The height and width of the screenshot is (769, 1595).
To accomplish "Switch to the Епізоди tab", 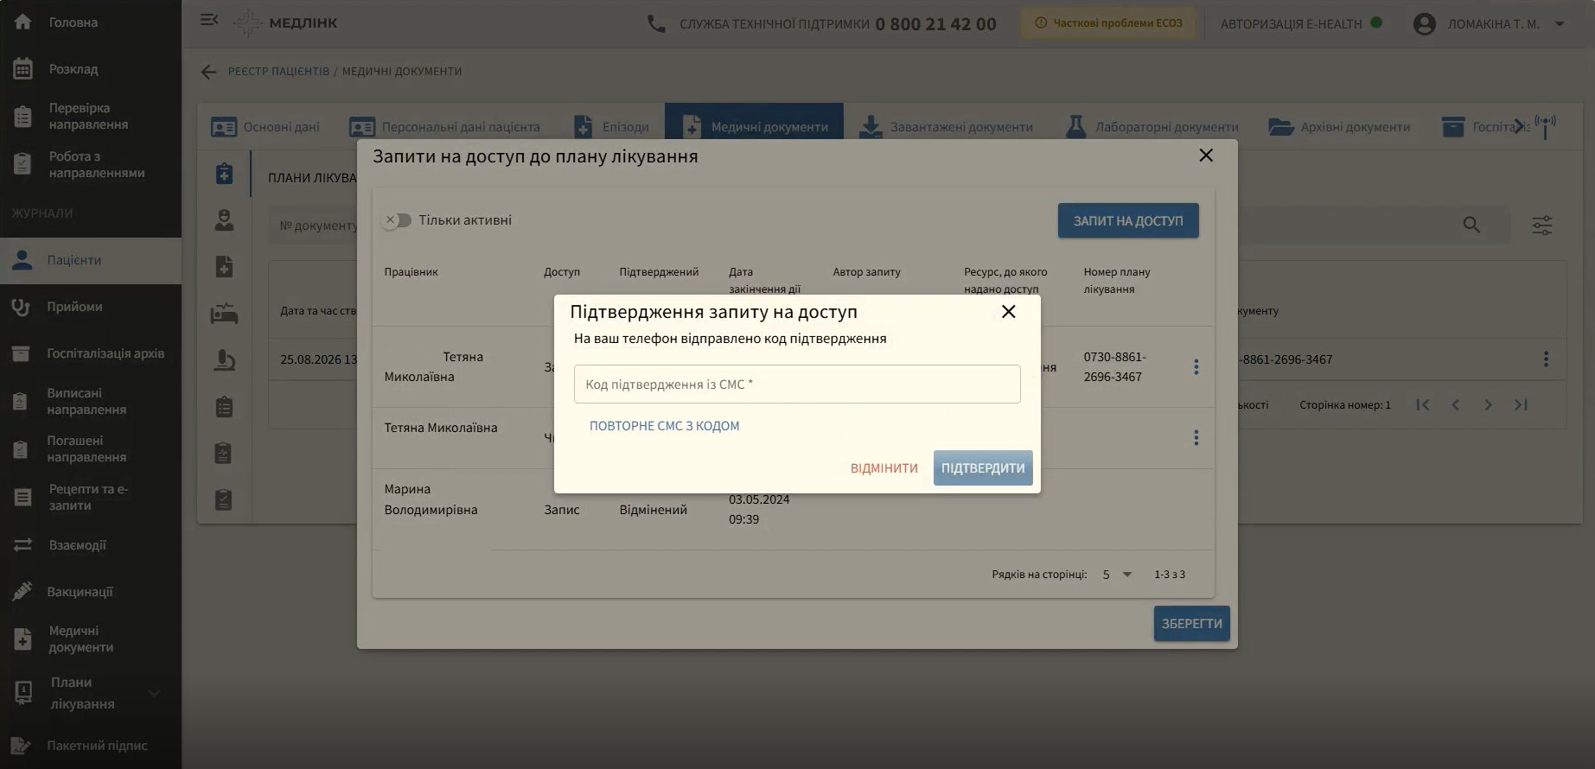I will [x=611, y=127].
